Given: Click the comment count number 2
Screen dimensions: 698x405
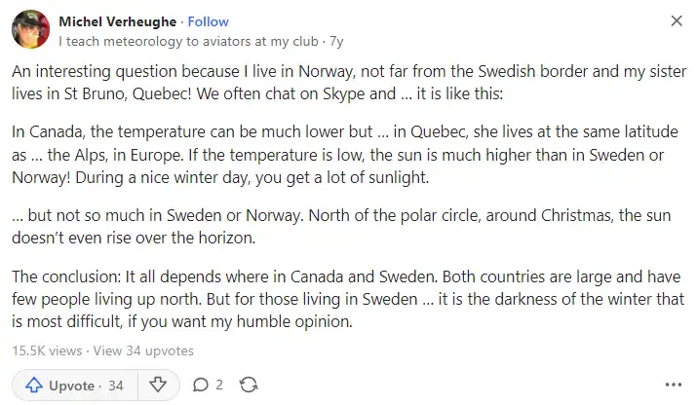Looking at the screenshot, I should point(219,385).
